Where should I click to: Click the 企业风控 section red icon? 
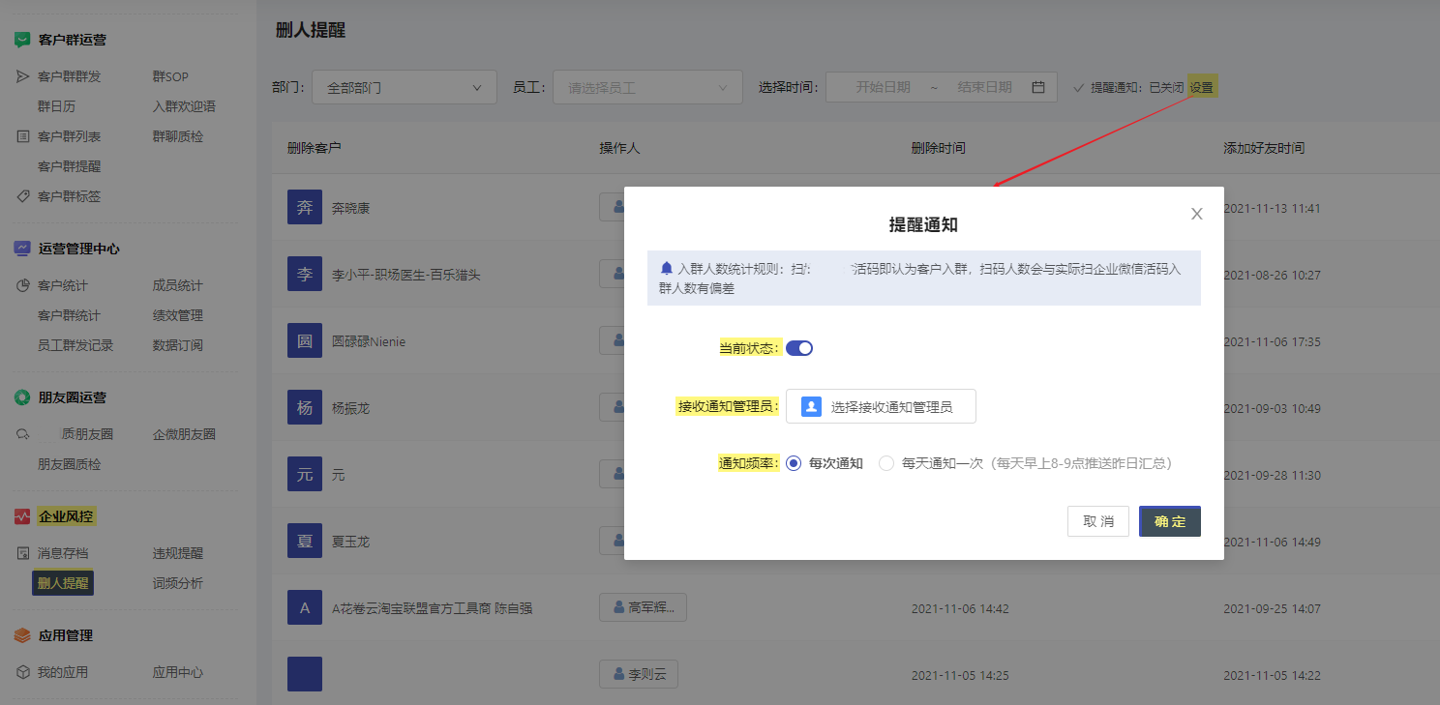[22, 516]
